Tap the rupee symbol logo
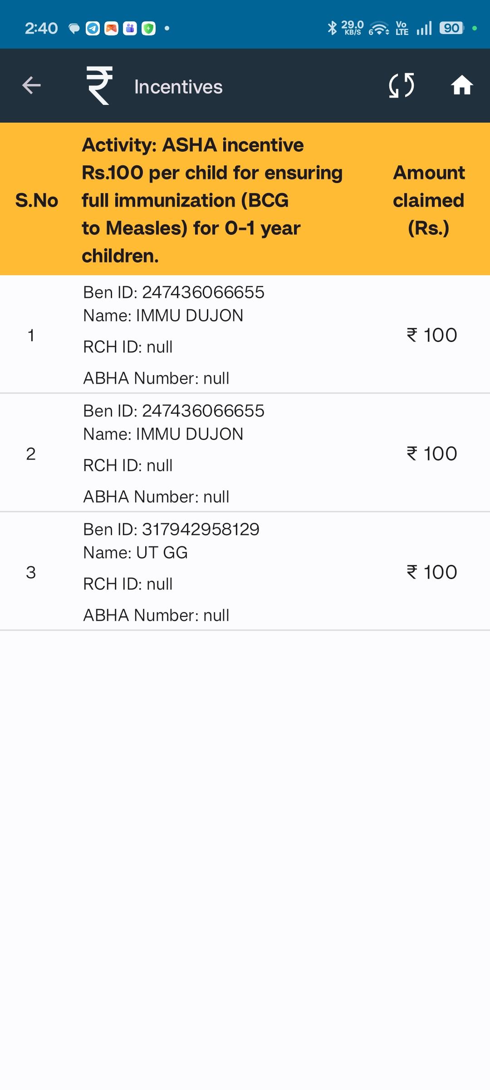 pyautogui.click(x=100, y=85)
